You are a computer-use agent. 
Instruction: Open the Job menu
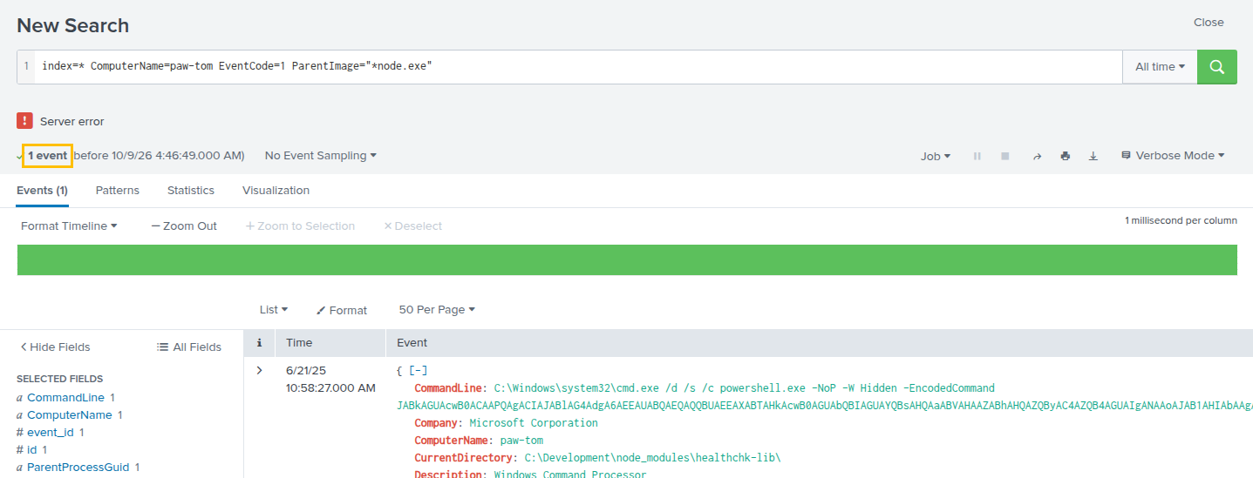tap(936, 156)
